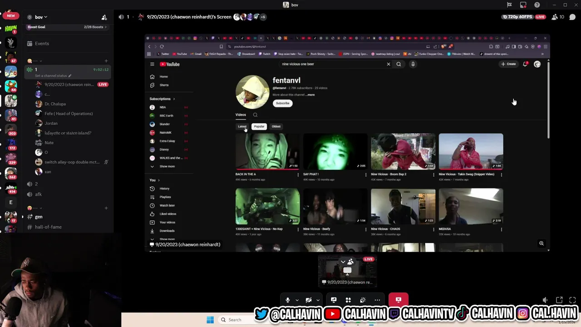Mute your microphone in the call
Screen dimensions: 581x327
(x=288, y=300)
